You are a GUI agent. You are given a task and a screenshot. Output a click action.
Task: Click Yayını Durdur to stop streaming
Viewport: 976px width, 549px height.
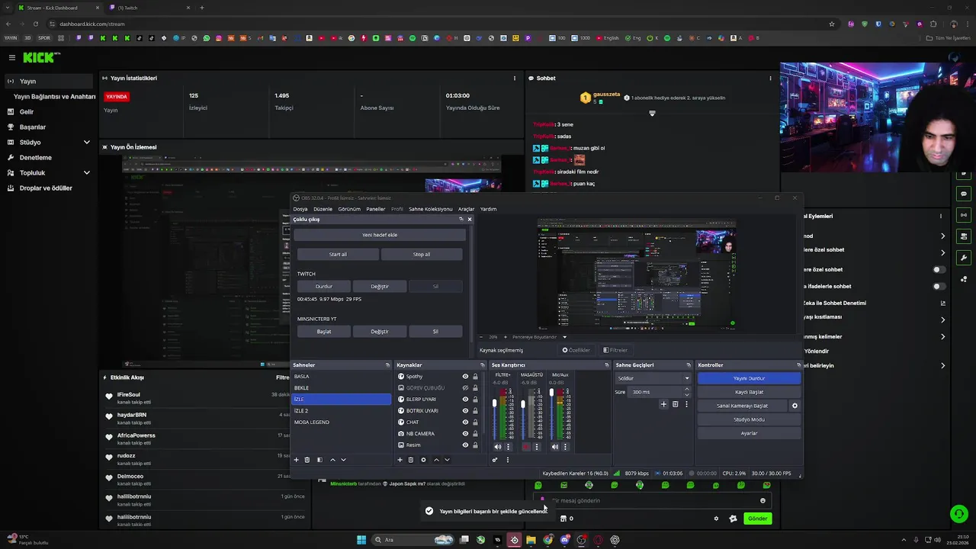tap(749, 378)
